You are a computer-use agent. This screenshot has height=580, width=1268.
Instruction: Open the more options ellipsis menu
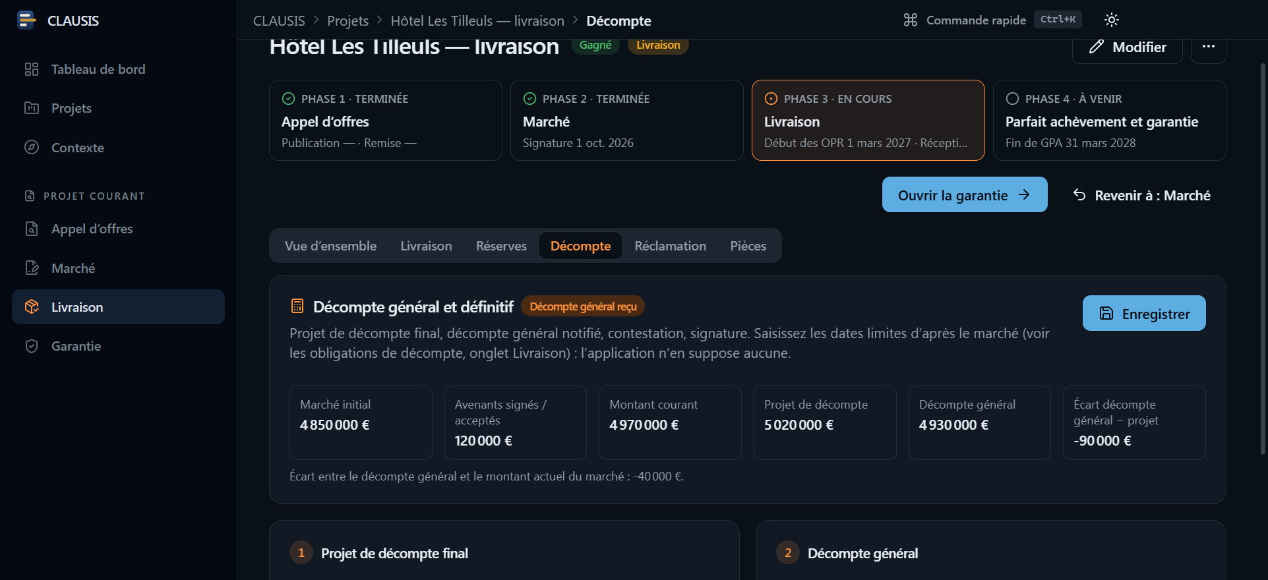[x=1209, y=47]
